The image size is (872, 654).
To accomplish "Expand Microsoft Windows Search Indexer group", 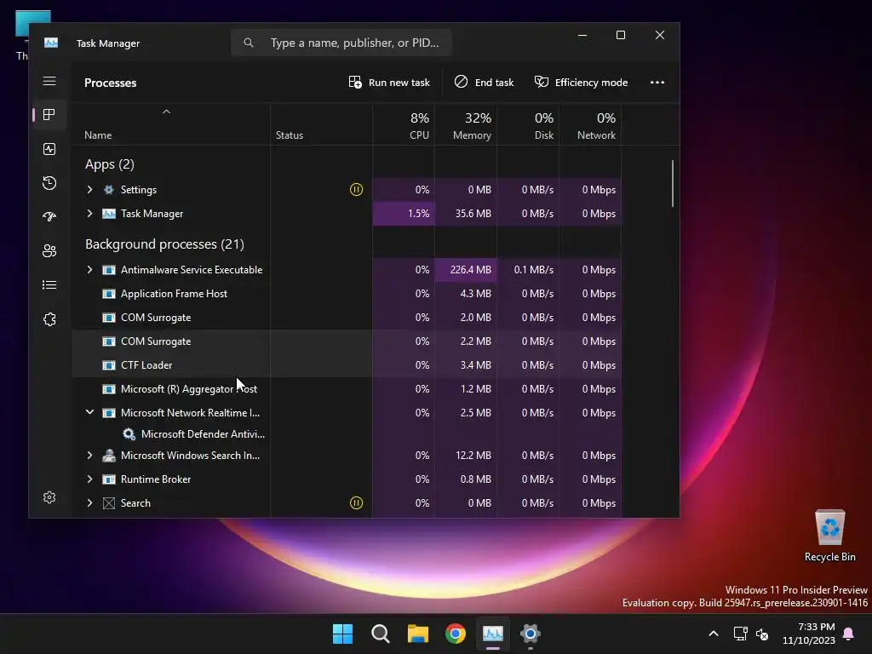I will coord(89,456).
